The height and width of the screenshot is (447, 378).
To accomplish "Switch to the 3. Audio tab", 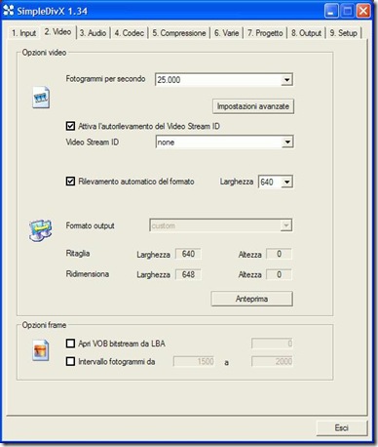I will pyautogui.click(x=93, y=33).
